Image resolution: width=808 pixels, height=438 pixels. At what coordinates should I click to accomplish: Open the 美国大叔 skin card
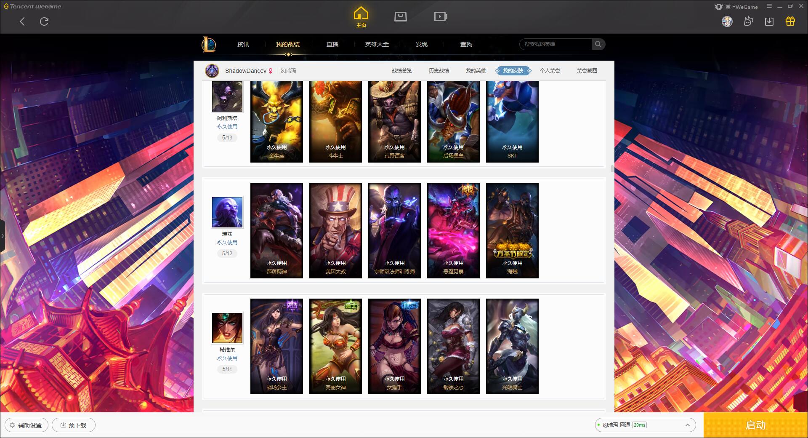335,230
